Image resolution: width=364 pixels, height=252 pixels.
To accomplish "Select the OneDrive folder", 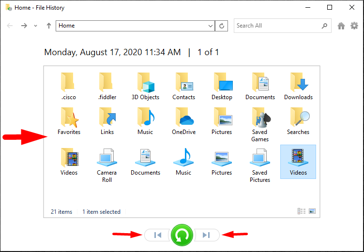I will 183,121.
